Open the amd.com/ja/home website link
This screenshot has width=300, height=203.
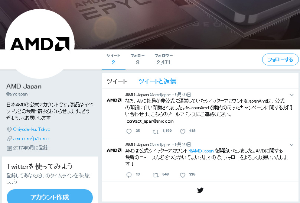tap(31, 138)
